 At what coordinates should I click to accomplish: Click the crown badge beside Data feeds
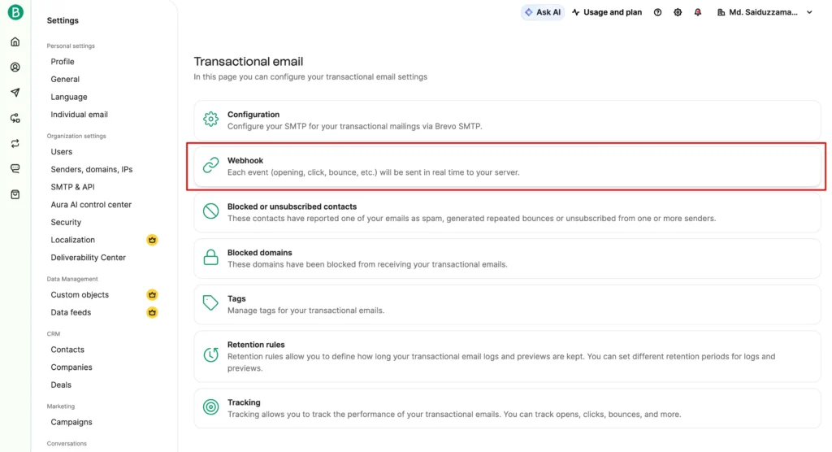(152, 312)
